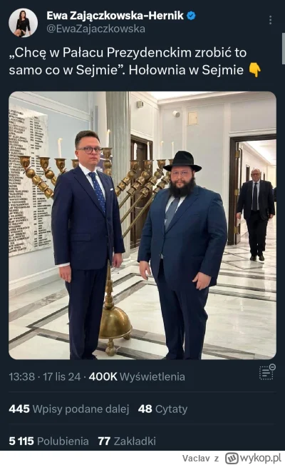The width and height of the screenshot is (285, 465).
Task: Click the pointing-down hand emoji
Action: pyautogui.click(x=255, y=70)
